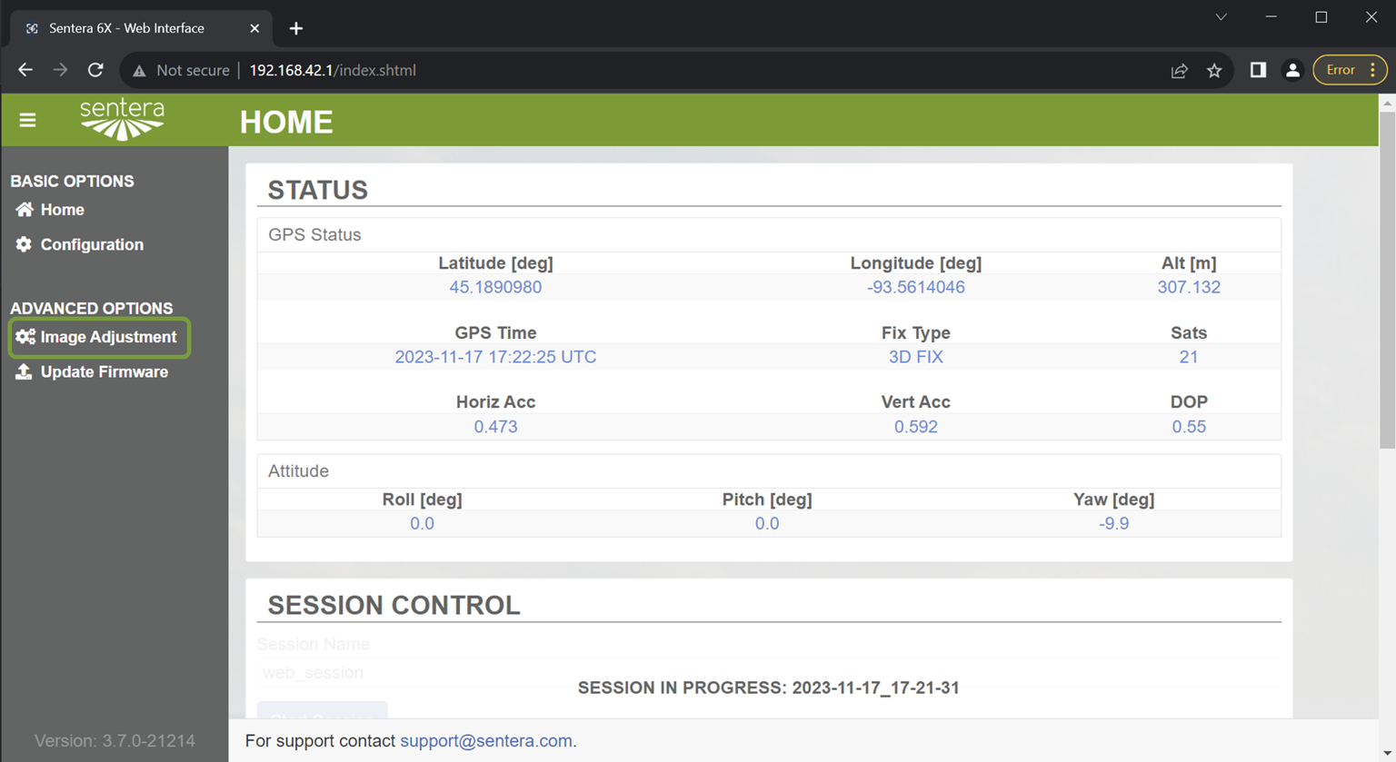The height and width of the screenshot is (762, 1396).
Task: Click the Image Adjustment gears icon
Action: coord(25,337)
